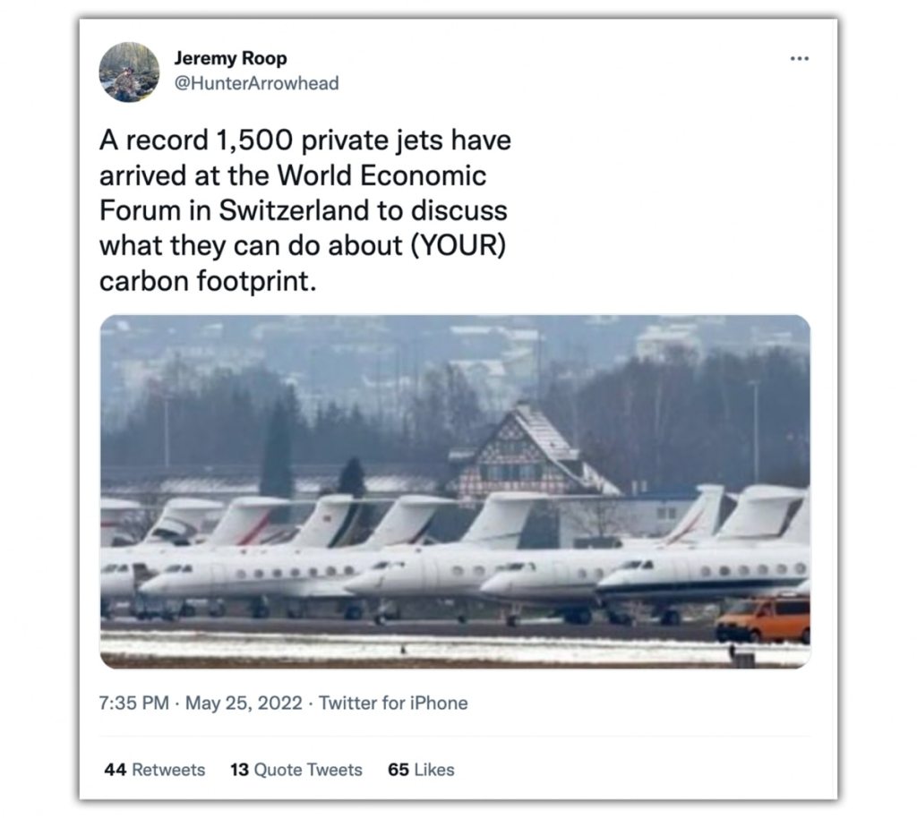Click the retweet count number 44

115,770
